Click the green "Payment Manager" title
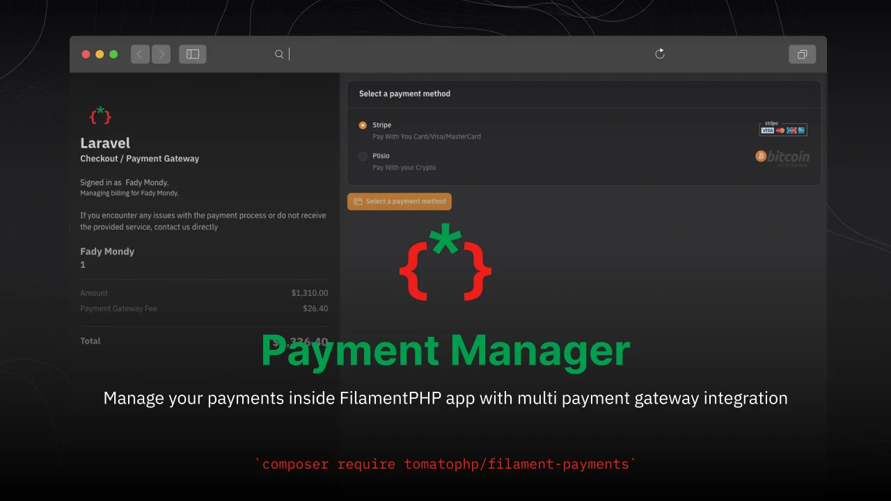 [445, 351]
